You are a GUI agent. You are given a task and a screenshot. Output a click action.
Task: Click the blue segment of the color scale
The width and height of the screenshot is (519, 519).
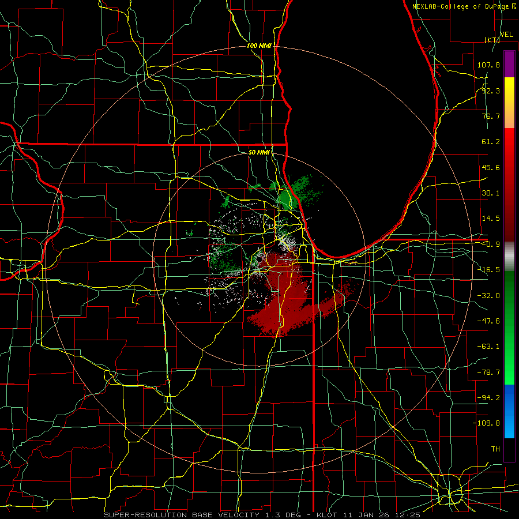tap(509, 411)
